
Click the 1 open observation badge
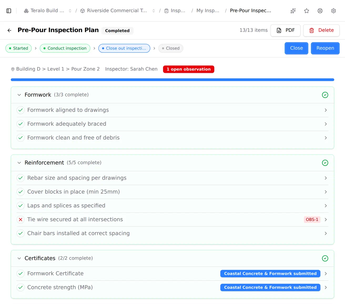coord(189,69)
